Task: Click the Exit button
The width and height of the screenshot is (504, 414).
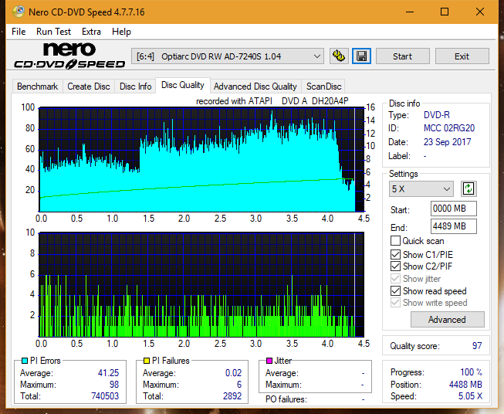Action: pos(462,56)
